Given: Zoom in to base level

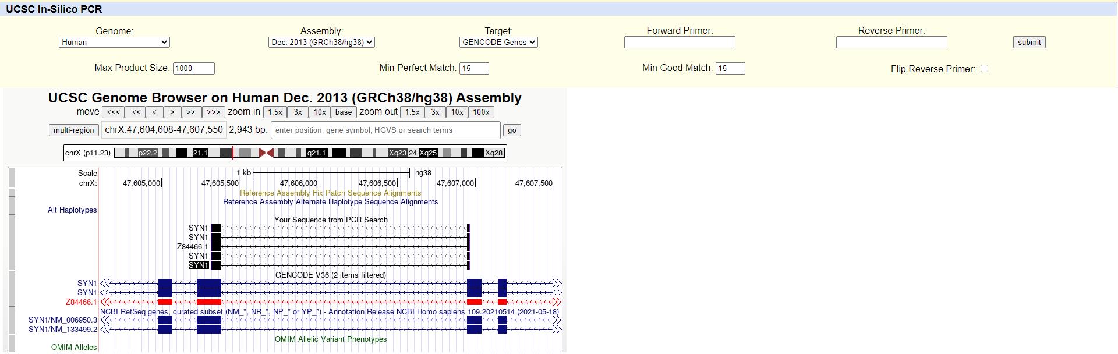Looking at the screenshot, I should click(344, 112).
